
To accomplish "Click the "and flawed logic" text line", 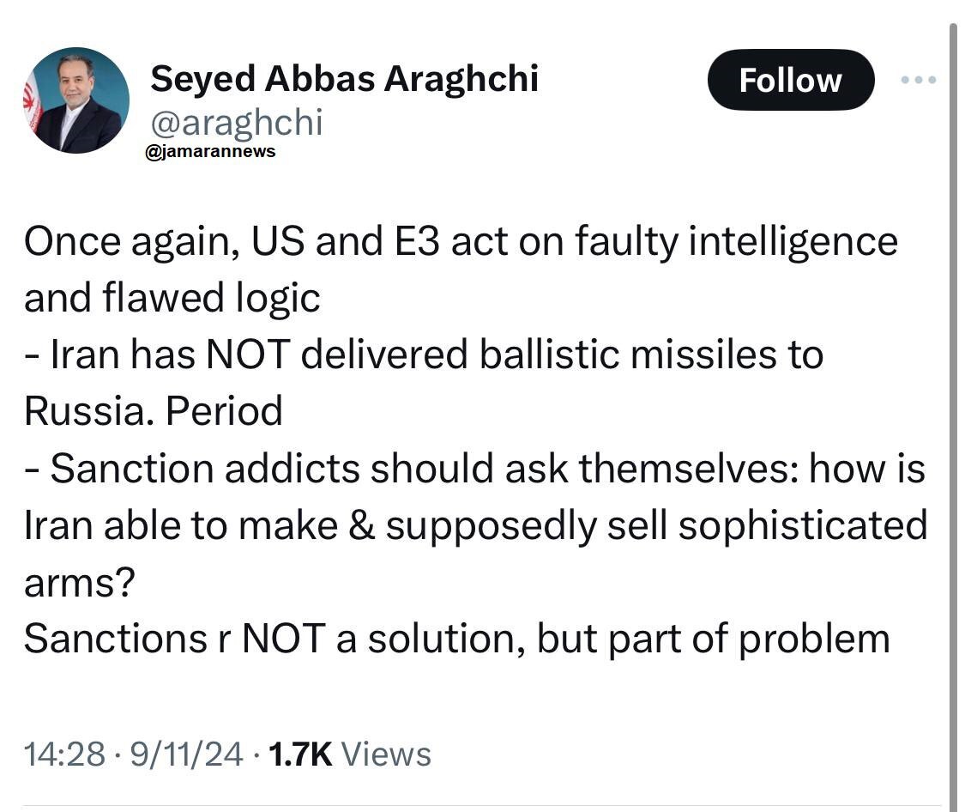I will pos(172,299).
